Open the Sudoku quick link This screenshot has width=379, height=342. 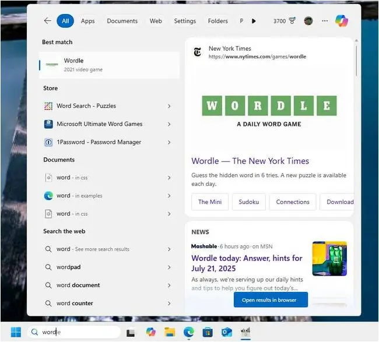(x=249, y=202)
